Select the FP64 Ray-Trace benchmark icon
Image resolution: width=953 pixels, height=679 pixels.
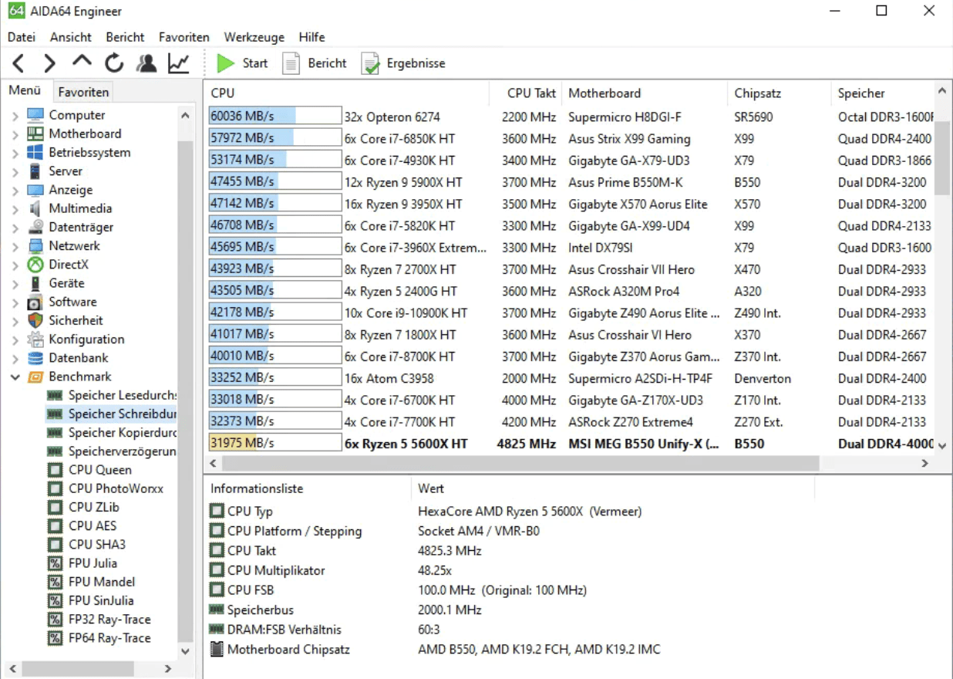click(55, 638)
